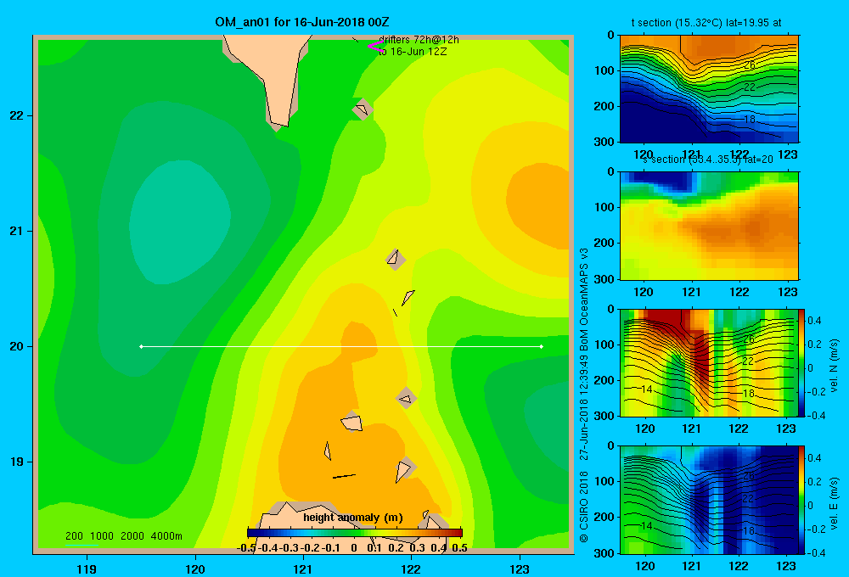Click longitude label 121 below main map
849x577 pixels.
303,569
